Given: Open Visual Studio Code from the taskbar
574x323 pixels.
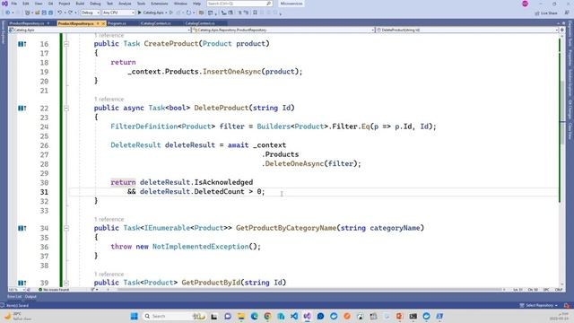Looking at the screenshot, I should (x=294, y=316).
